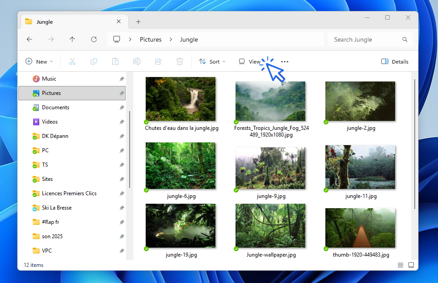Viewport: 438px width, 283px height.
Task: Toggle the Details pane
Action: point(395,62)
